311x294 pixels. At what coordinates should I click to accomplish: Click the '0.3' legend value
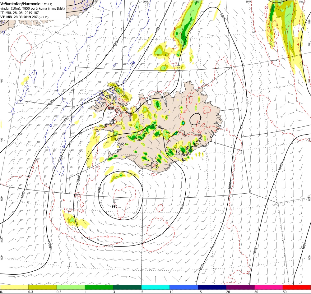coord(30,292)
